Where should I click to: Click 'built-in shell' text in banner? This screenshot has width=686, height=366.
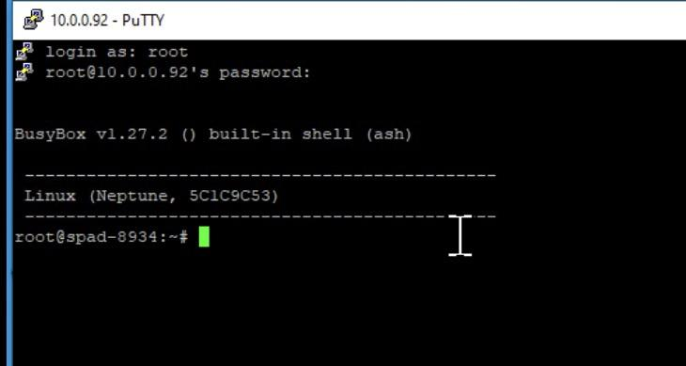coord(280,134)
